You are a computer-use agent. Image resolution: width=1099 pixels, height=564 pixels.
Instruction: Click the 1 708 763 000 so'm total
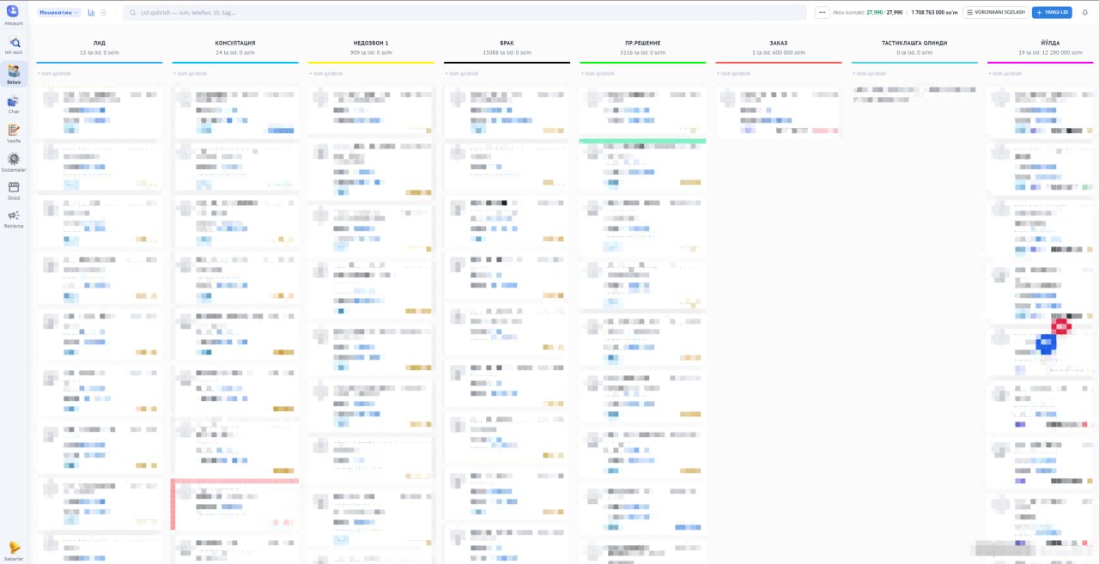coord(934,13)
